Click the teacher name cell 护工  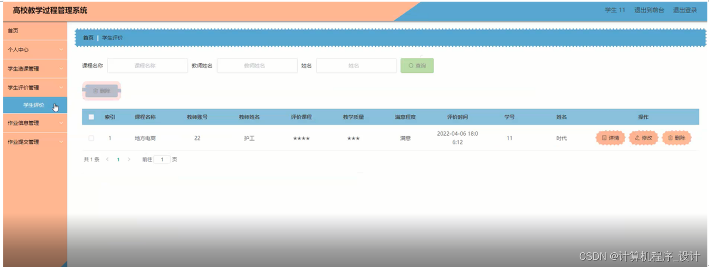[249, 138]
